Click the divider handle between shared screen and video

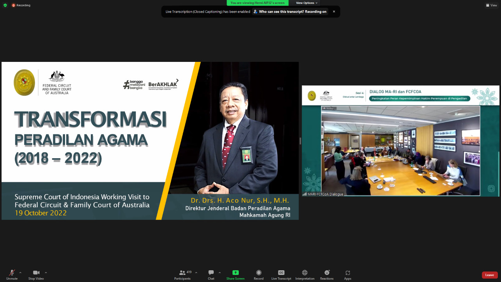coord(300,141)
